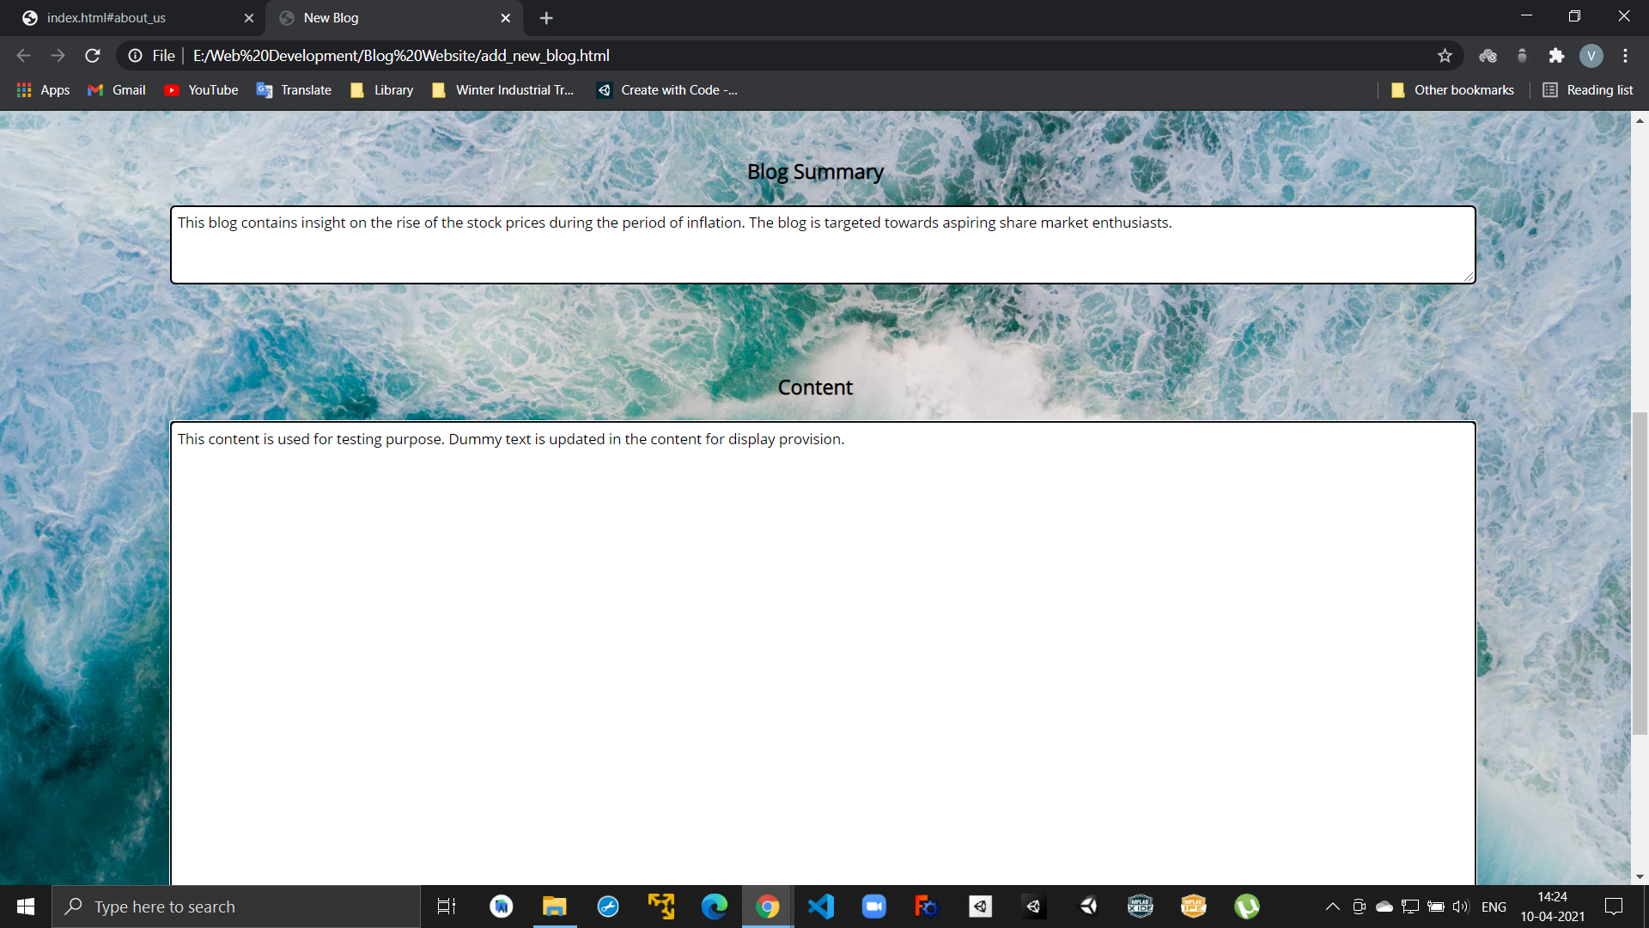Expand the Other bookmarks folder
The height and width of the screenshot is (928, 1649).
1452,90
